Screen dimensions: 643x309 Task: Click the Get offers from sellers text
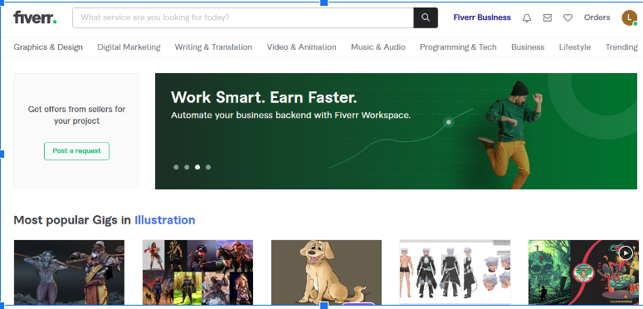pos(76,115)
